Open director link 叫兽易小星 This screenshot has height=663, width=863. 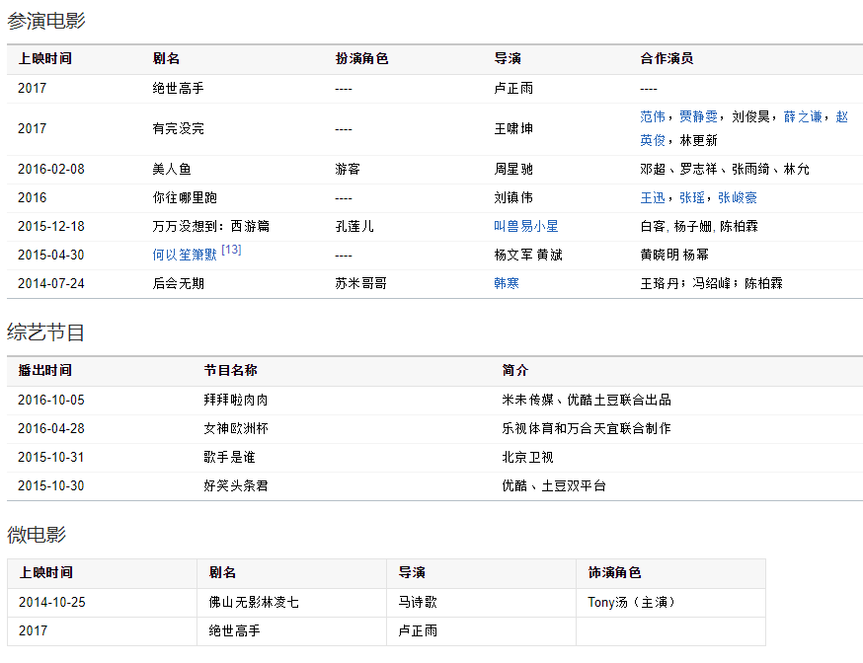525,227
